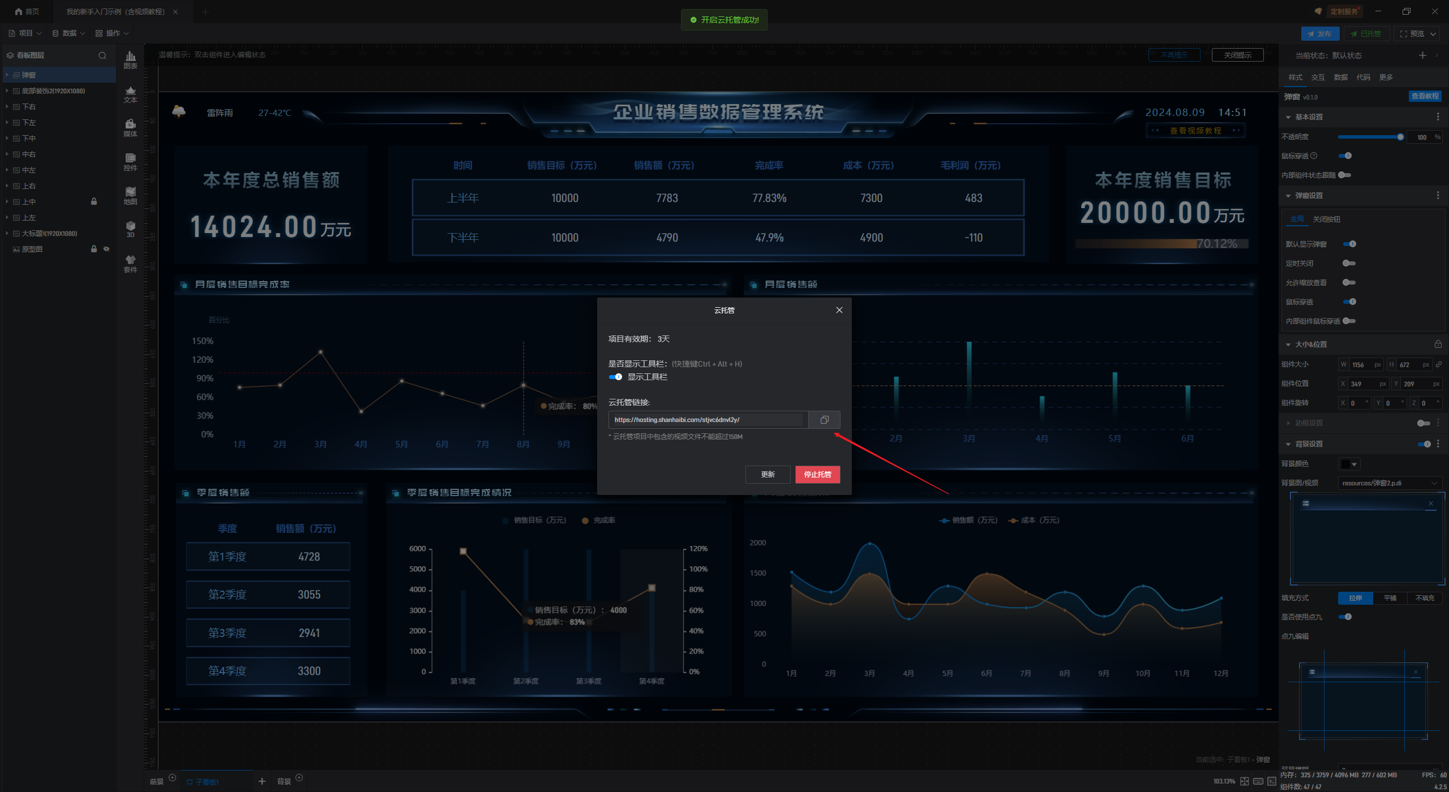Expand 弹窗 layer tree item
The height and width of the screenshot is (792, 1449).
pyautogui.click(x=7, y=75)
